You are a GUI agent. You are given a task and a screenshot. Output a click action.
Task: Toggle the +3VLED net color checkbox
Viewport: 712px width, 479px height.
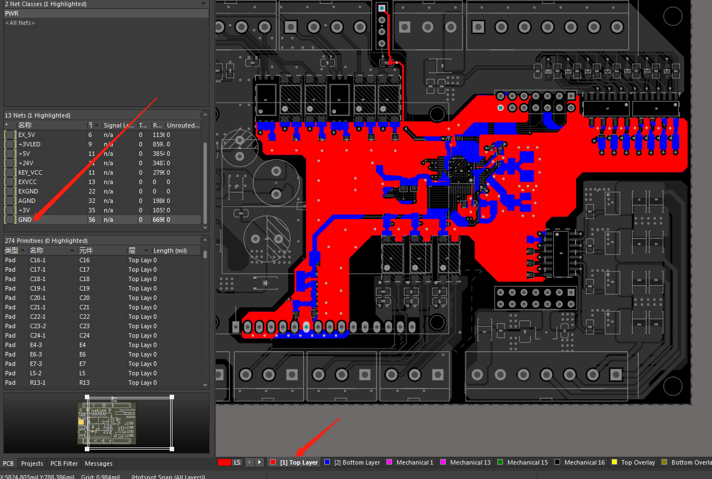(10, 144)
